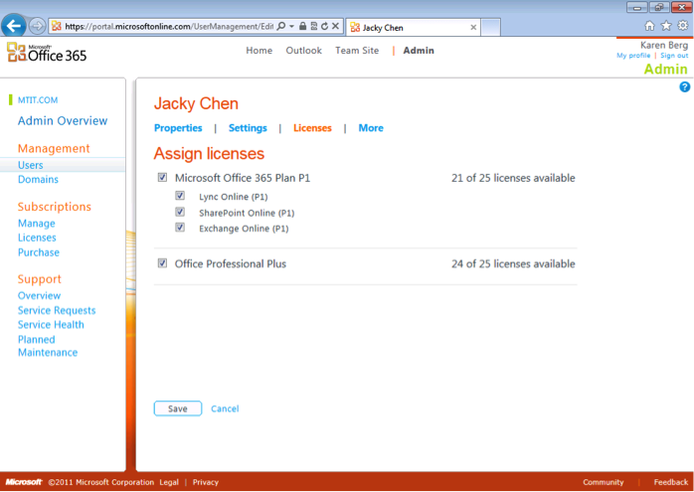
Task: Open Team Site from top navigation
Action: 357,51
